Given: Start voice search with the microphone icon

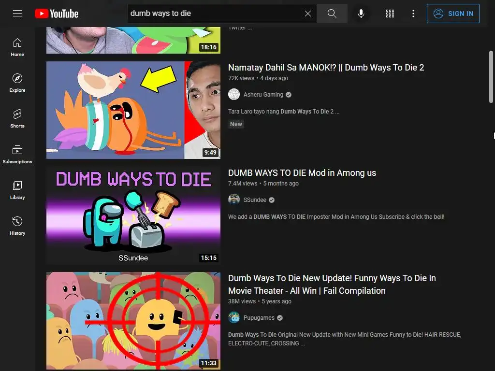Looking at the screenshot, I should click(361, 14).
